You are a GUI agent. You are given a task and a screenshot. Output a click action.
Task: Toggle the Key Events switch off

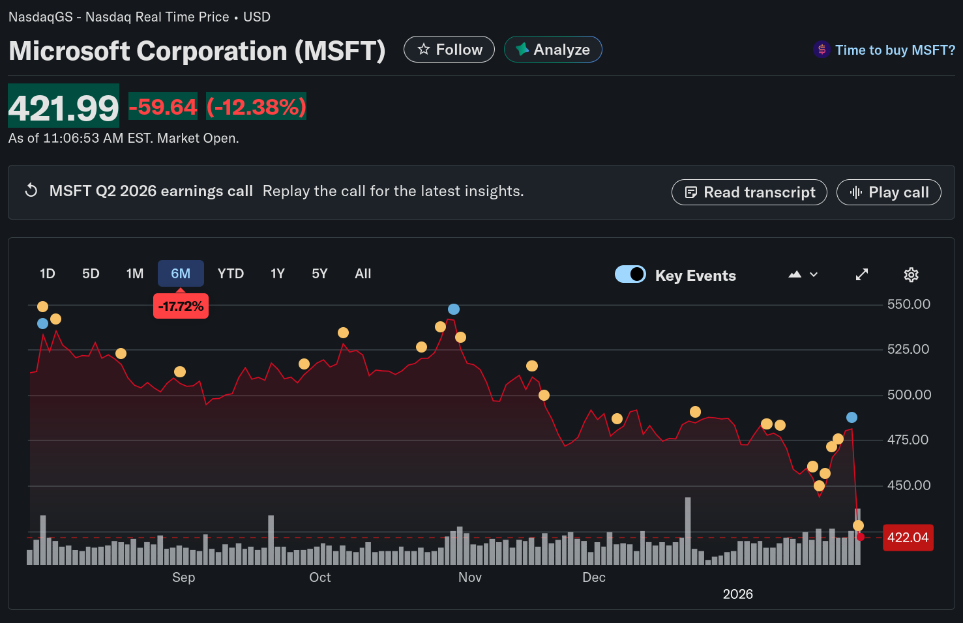click(x=630, y=274)
